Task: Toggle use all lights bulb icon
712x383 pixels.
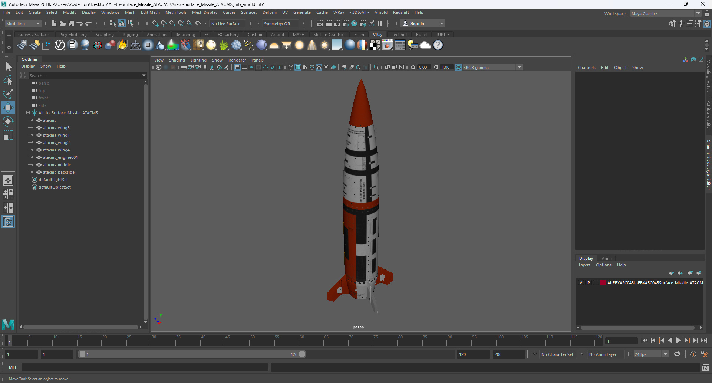Action: click(326, 67)
